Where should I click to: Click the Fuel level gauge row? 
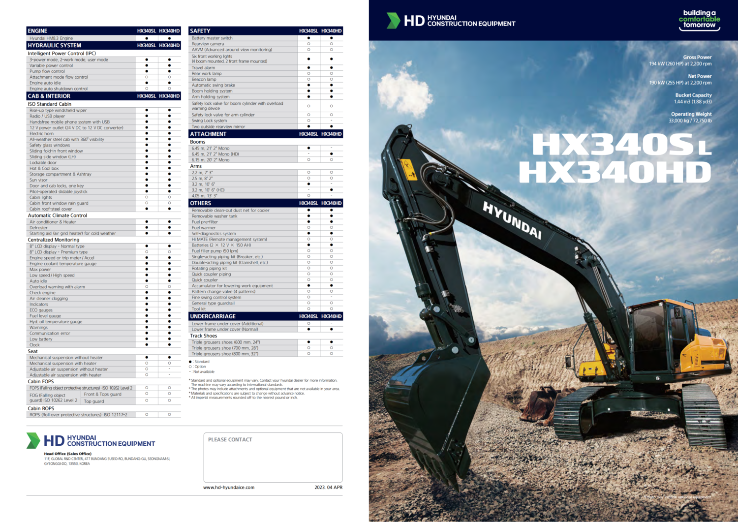tap(104, 316)
